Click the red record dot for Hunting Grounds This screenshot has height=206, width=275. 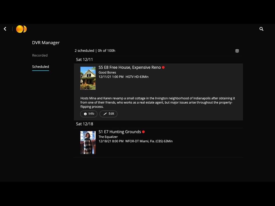[144, 132]
